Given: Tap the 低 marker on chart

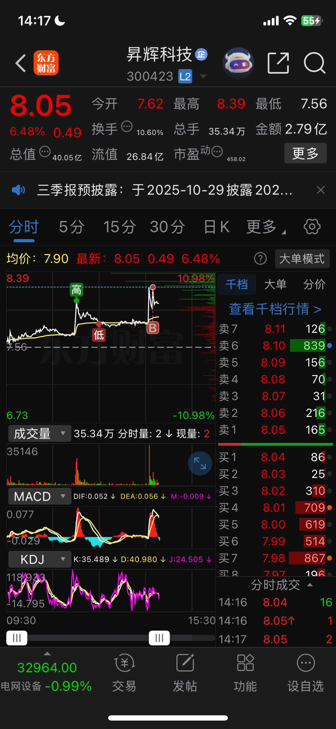Looking at the screenshot, I should coord(99,335).
